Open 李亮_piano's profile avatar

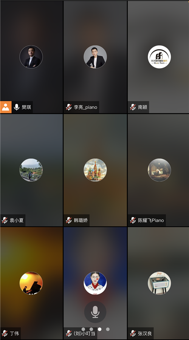(95, 57)
